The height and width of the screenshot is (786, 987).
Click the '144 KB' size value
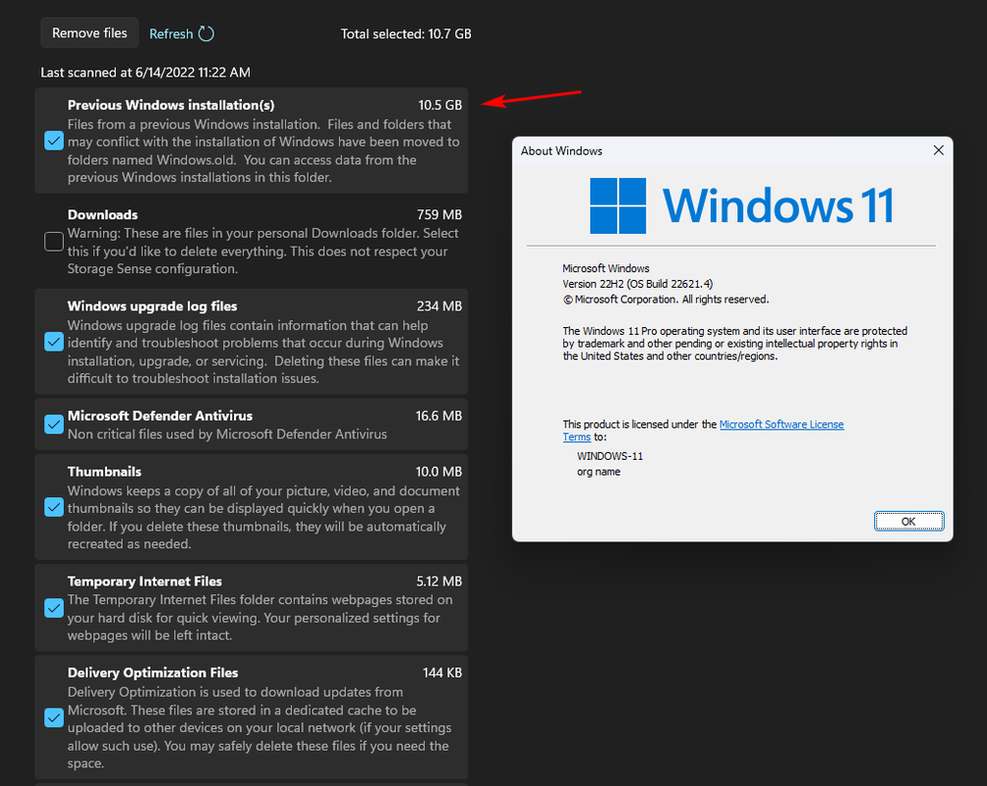click(x=442, y=673)
